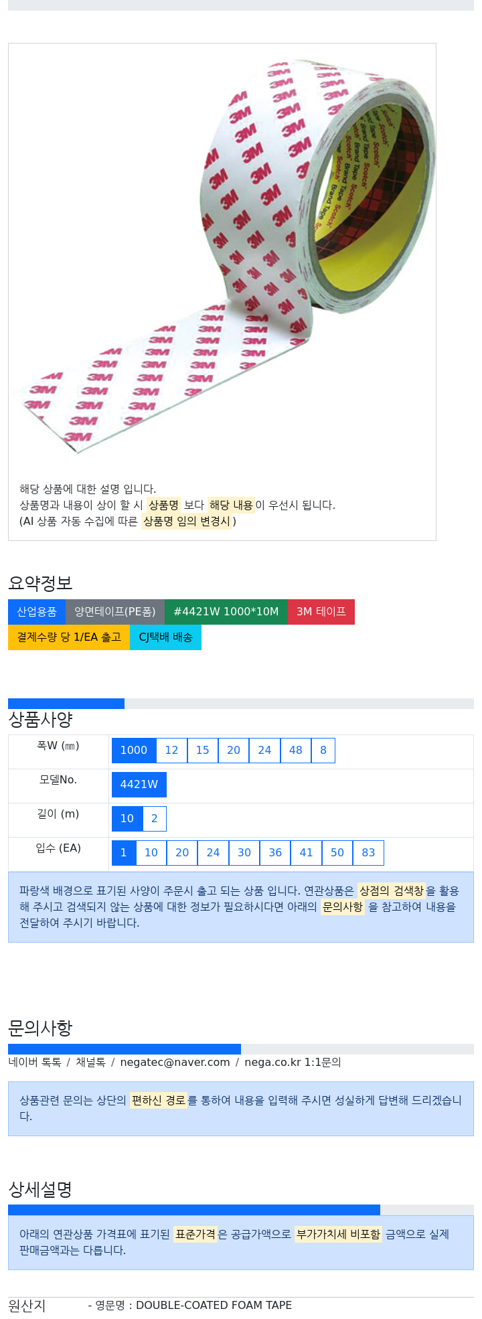Screen dimensions: 482x1319
Task: Select quantity option 83 EA
Action: pyautogui.click(x=369, y=853)
